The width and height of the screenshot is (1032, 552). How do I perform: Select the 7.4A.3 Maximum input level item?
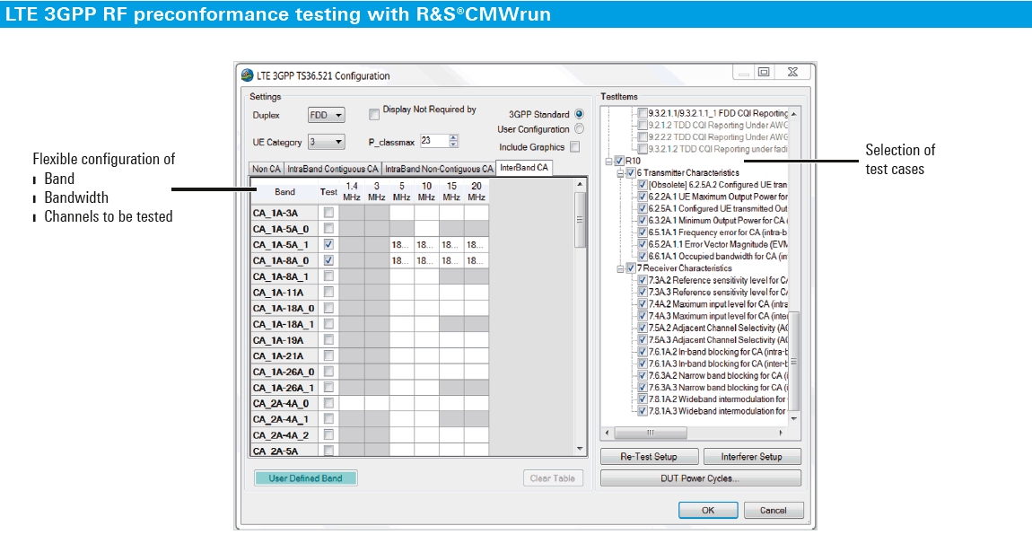click(x=718, y=316)
